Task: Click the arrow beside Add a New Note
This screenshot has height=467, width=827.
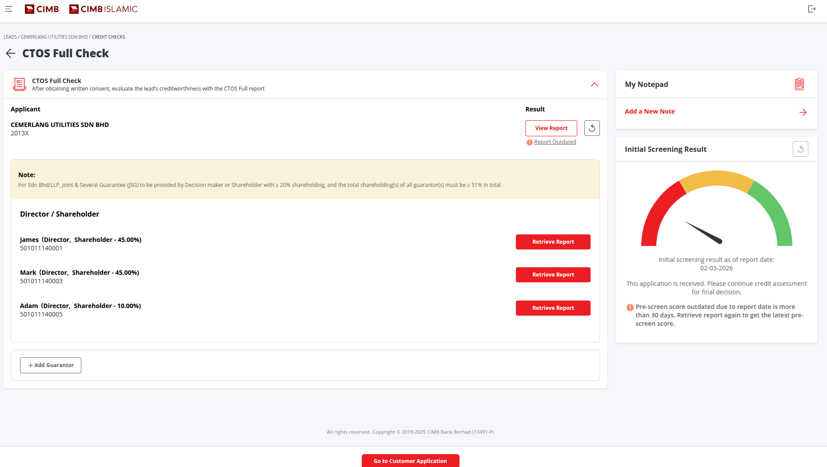Action: point(803,112)
